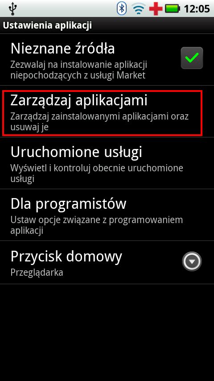
Task: Open the Przycisk domowy dropdown arrow
Action: (x=192, y=261)
